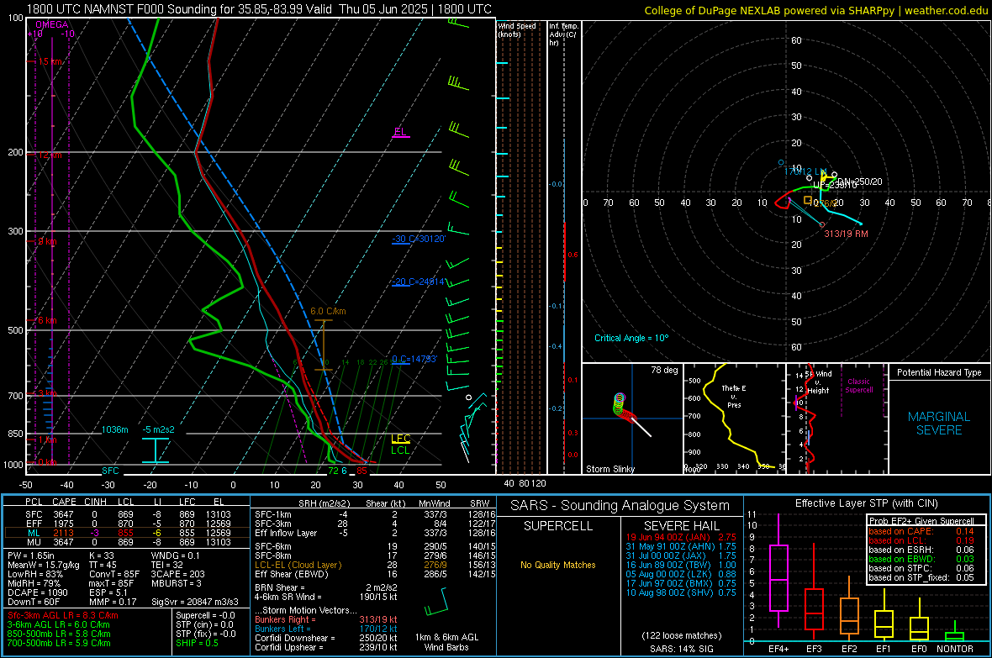Click the "-5 m2s2" inflow helicity label
The height and width of the screenshot is (658, 992).
(x=158, y=429)
